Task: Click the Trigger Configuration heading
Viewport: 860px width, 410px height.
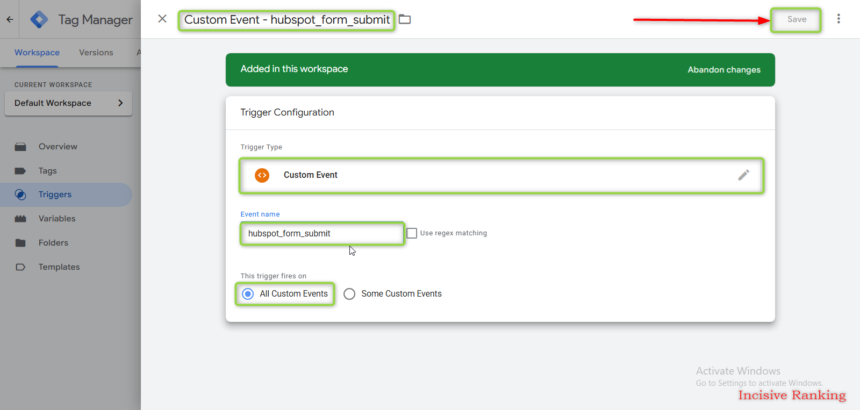Action: 287,112
